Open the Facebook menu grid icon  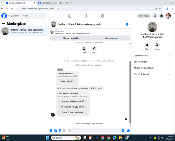point(155,16)
